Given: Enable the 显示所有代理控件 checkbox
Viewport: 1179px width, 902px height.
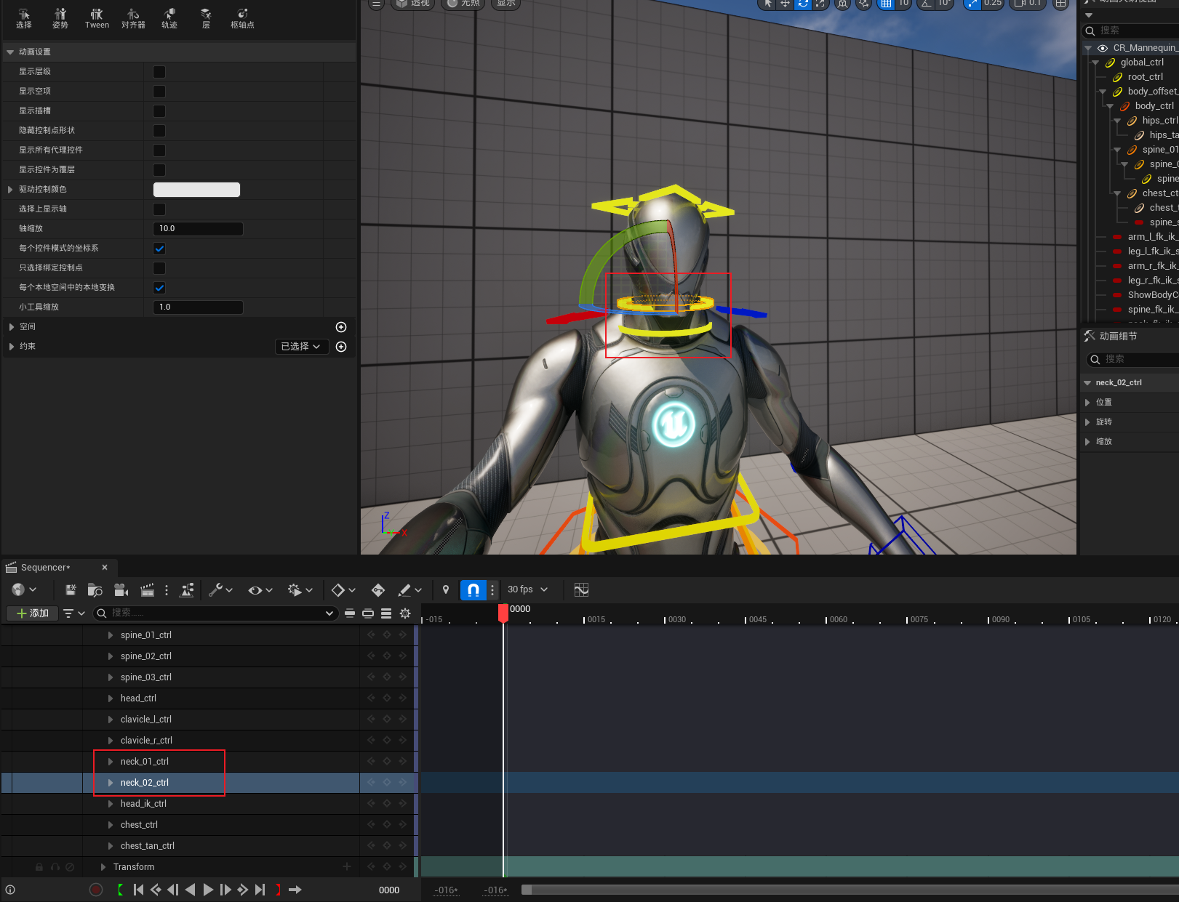Looking at the screenshot, I should 159,150.
